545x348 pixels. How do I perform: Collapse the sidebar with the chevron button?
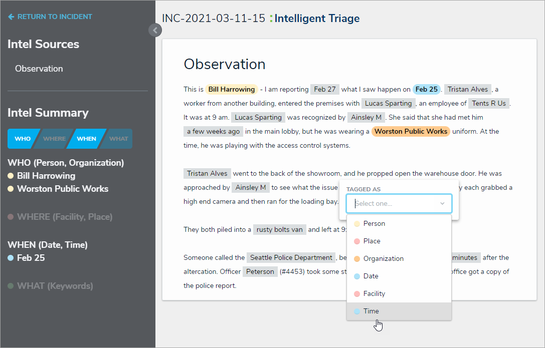coord(155,31)
